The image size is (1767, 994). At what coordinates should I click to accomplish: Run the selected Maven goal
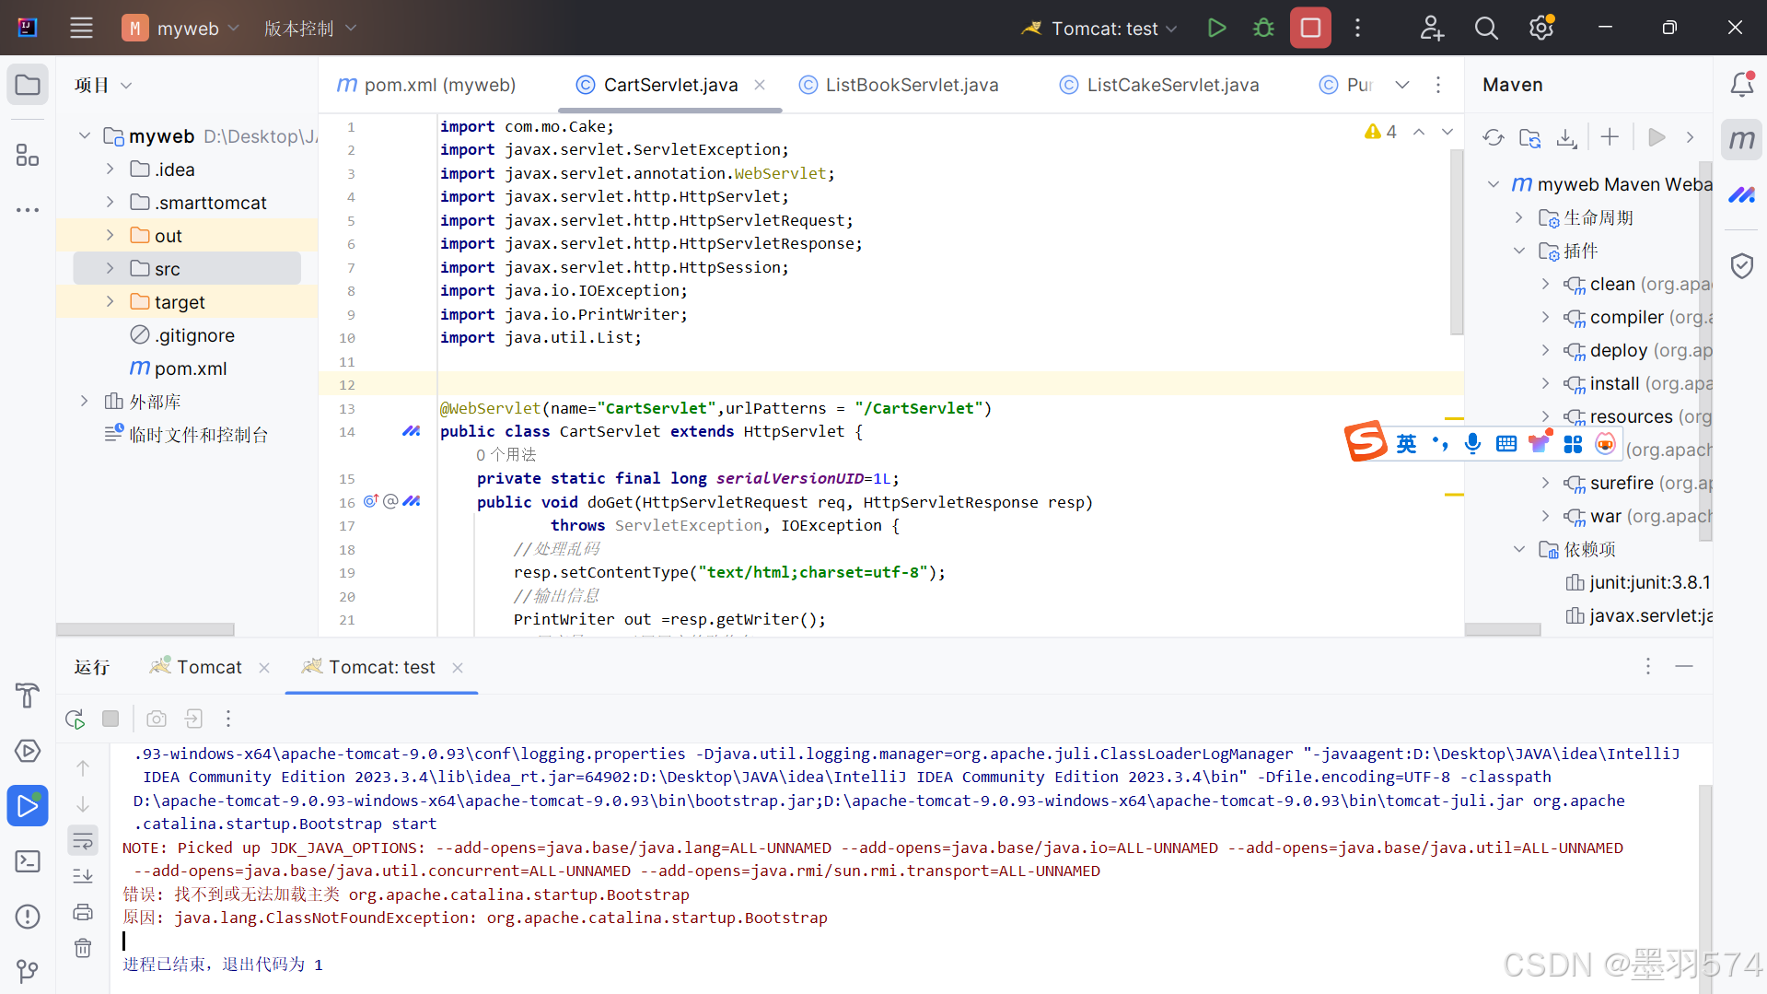coord(1657,137)
